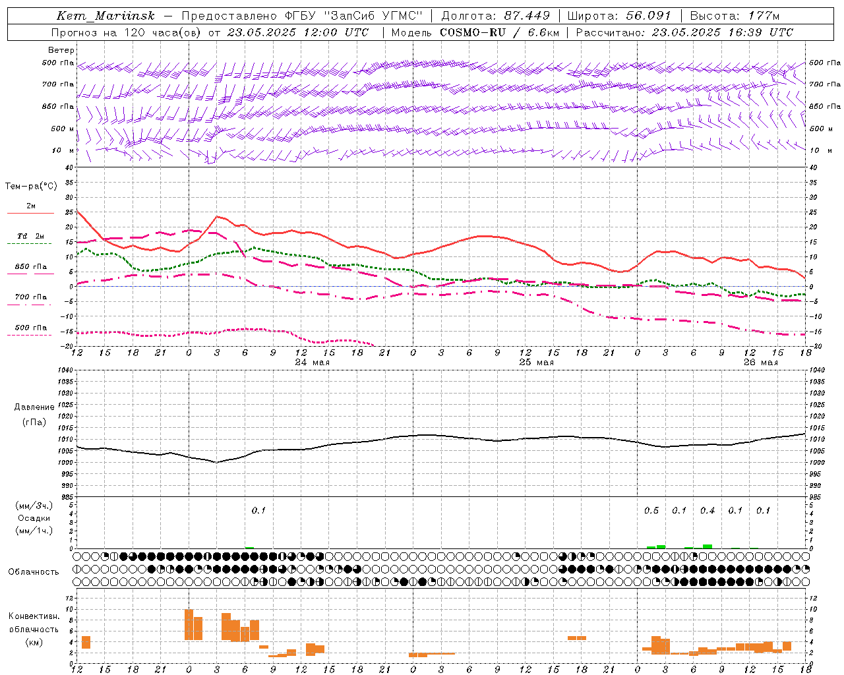
Task: Click the model label COSMO-RU / 6.6км
Action: 500,32
